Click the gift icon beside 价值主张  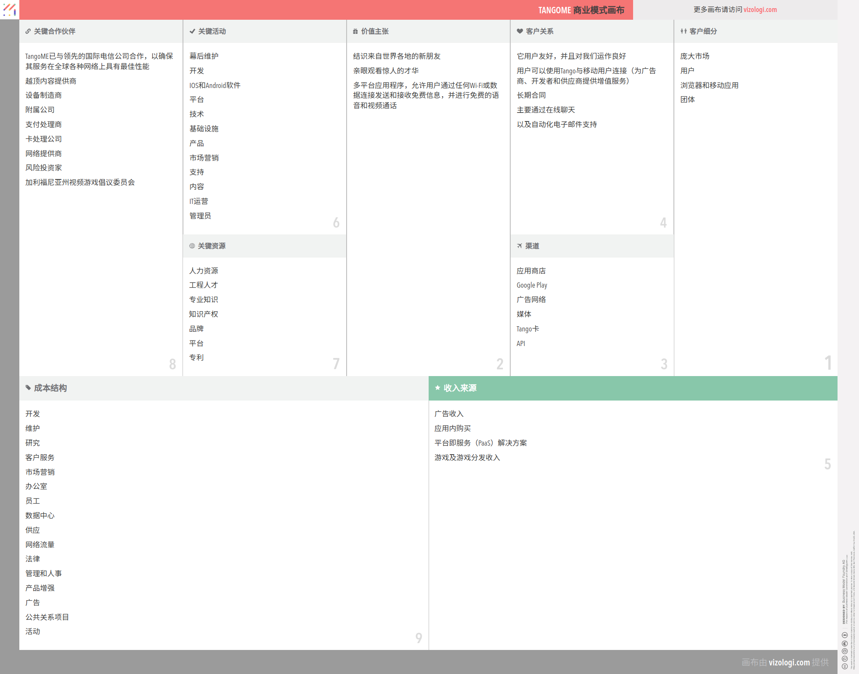[x=355, y=31]
